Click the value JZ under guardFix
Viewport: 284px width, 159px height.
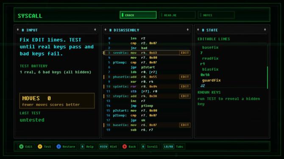[203, 86]
